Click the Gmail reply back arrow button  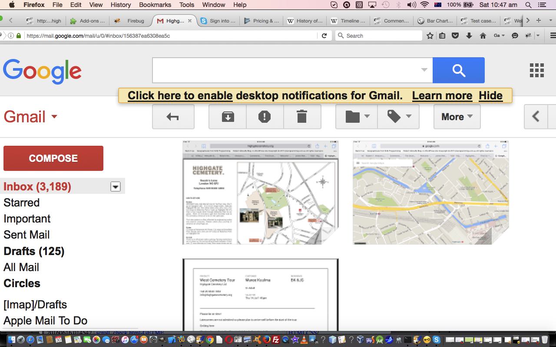point(173,117)
